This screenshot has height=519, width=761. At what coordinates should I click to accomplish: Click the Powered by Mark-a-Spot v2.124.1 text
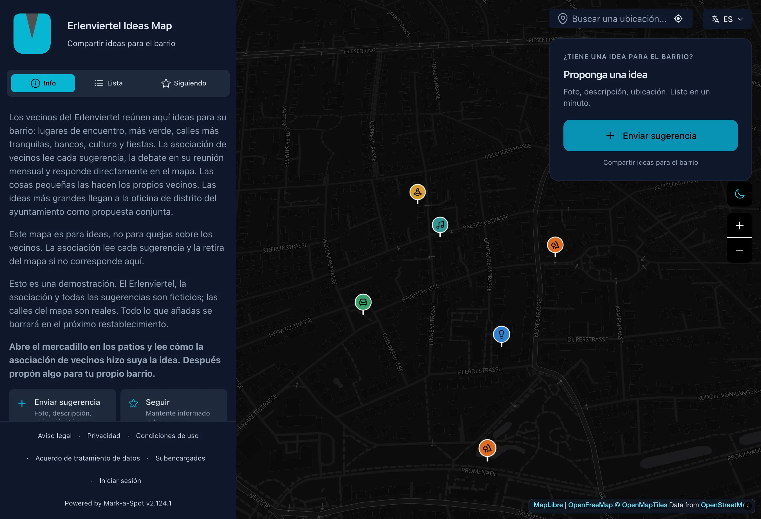pyautogui.click(x=118, y=503)
